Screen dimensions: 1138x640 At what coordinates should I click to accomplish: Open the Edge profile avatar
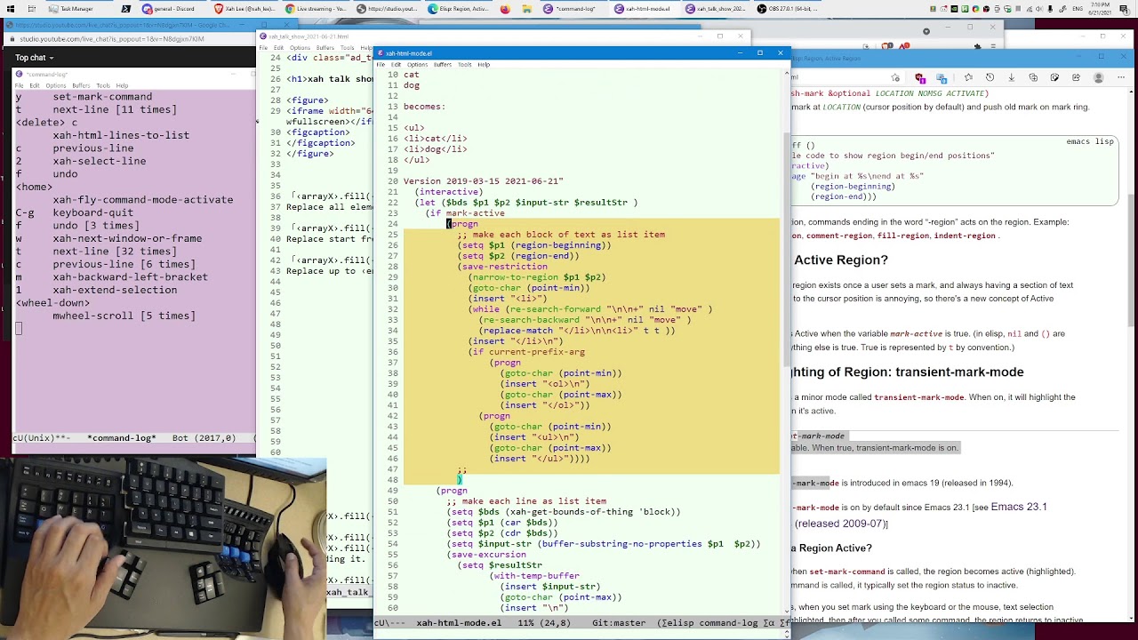coord(1098,77)
